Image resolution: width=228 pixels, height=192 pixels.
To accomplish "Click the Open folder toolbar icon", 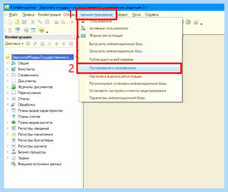I will 17,22.
